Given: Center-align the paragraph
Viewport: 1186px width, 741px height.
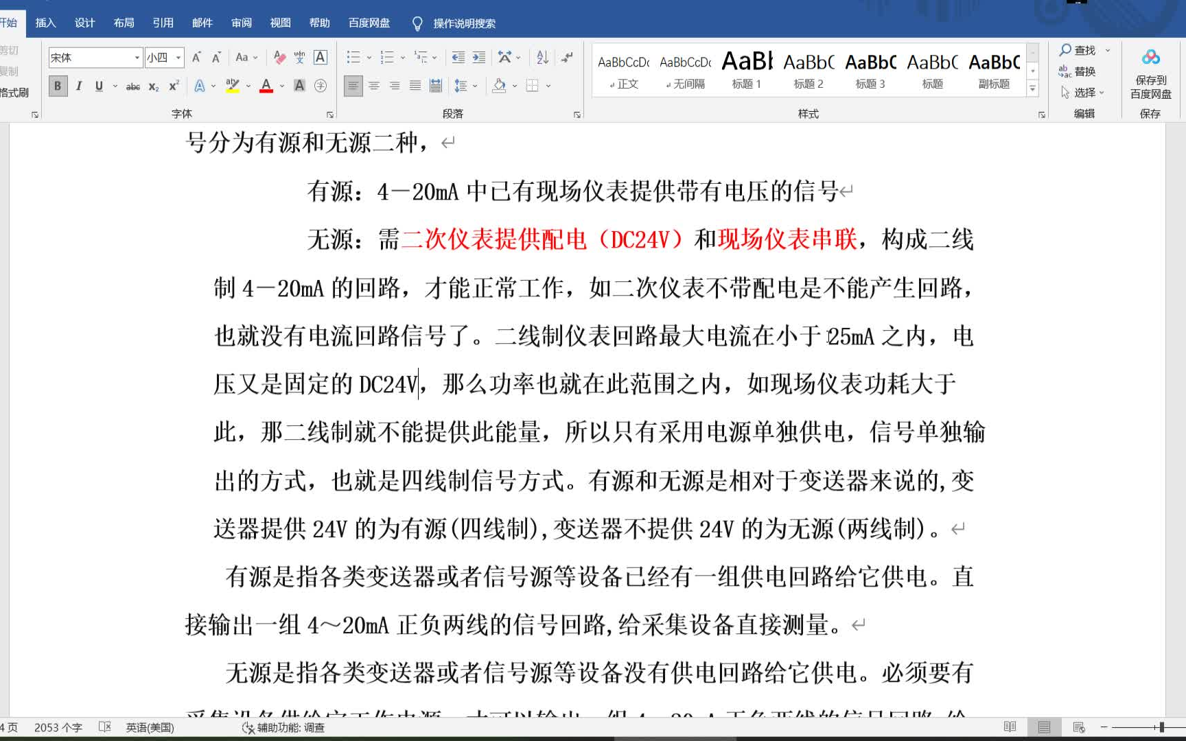Looking at the screenshot, I should tap(374, 86).
